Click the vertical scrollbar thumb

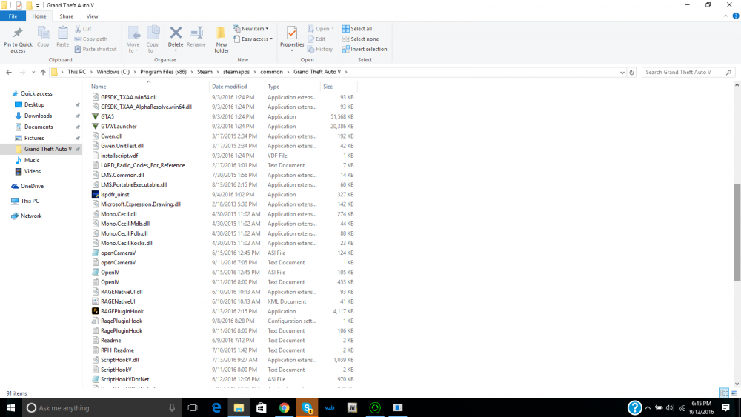coord(737,232)
